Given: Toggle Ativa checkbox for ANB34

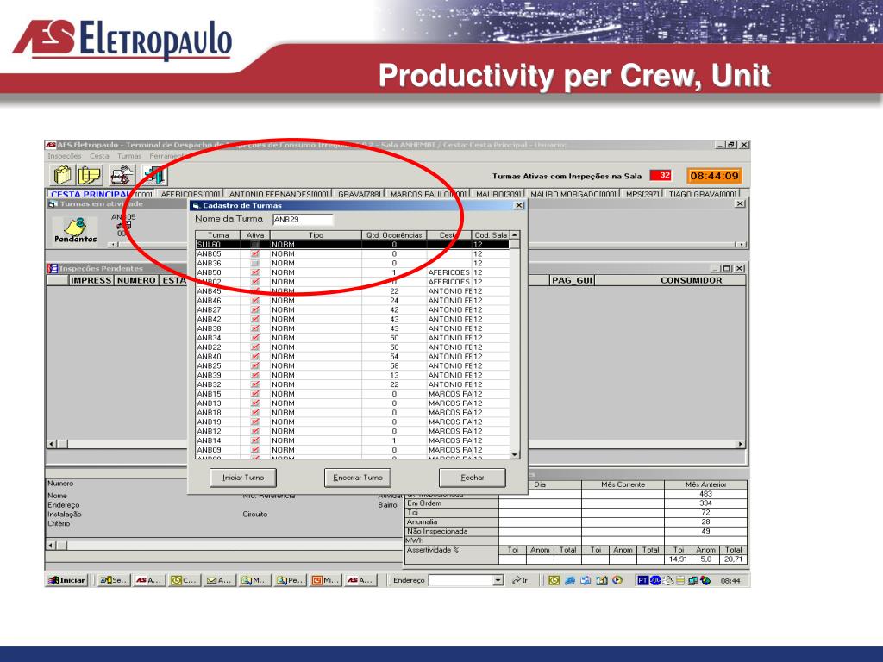Looking at the screenshot, I should 255,338.
